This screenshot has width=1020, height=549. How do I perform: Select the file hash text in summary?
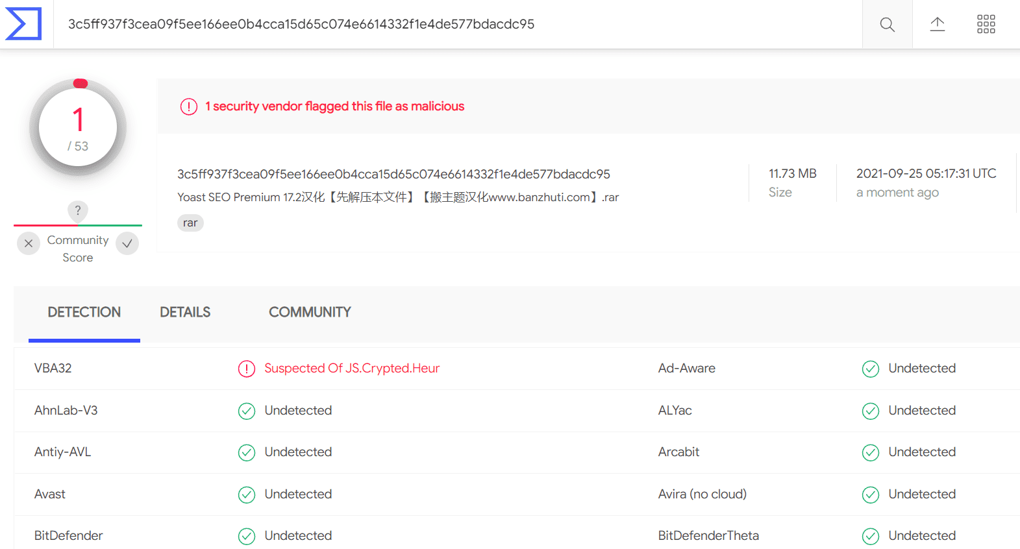(x=393, y=174)
